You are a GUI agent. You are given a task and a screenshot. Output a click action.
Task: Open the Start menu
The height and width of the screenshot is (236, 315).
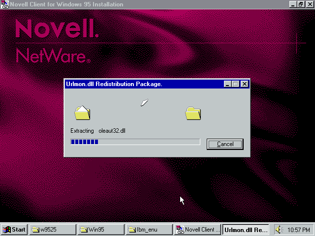pyautogui.click(x=14, y=230)
